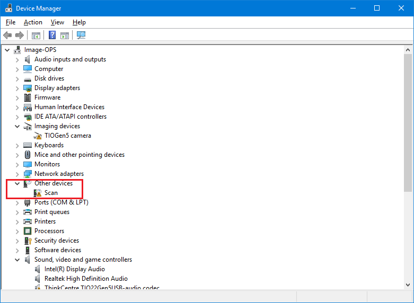414x303 pixels.
Task: Click the Security devices key icon
Action: [28, 240]
